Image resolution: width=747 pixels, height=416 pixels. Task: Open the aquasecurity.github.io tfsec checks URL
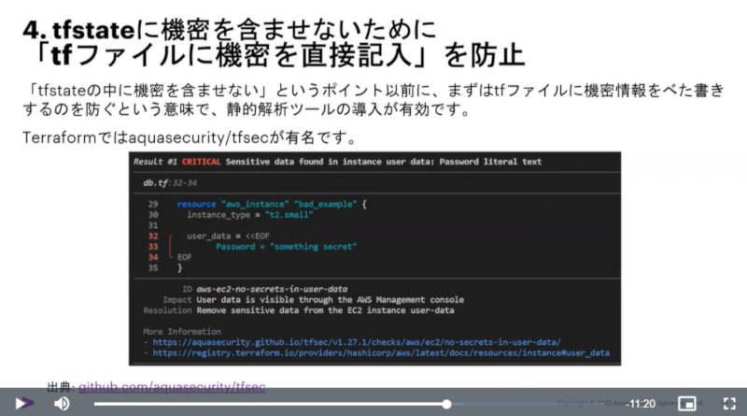click(x=357, y=342)
